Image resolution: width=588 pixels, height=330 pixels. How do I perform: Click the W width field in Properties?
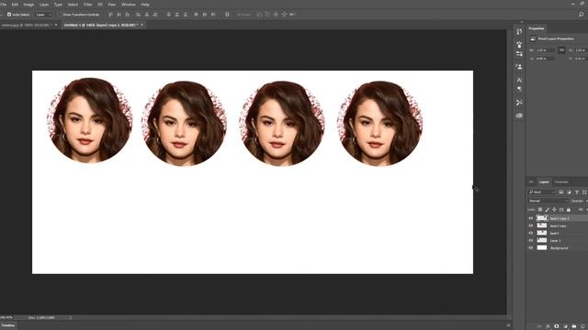545,50
